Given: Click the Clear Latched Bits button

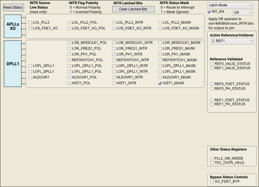Looking at the screenshot, I should click(133, 9).
